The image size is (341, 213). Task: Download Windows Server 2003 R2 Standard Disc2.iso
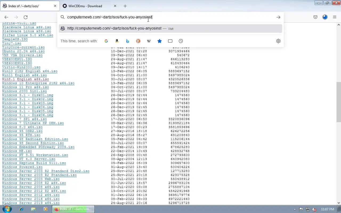point(46,171)
